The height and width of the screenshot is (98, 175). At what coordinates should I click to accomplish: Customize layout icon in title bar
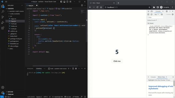tap(70, 2)
